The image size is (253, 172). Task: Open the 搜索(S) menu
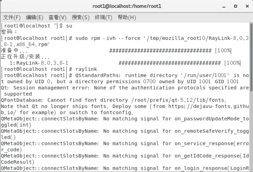81,17
